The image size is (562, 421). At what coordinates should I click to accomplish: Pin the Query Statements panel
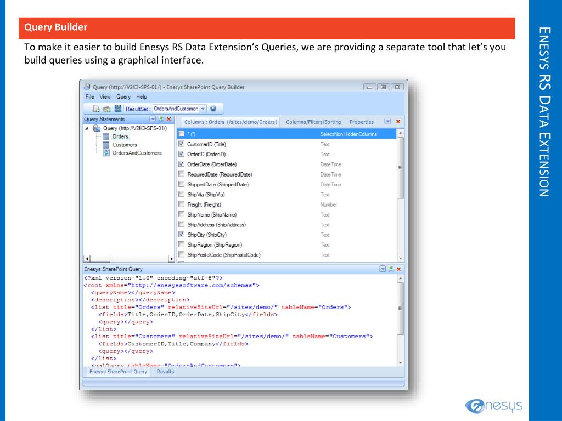(x=161, y=119)
